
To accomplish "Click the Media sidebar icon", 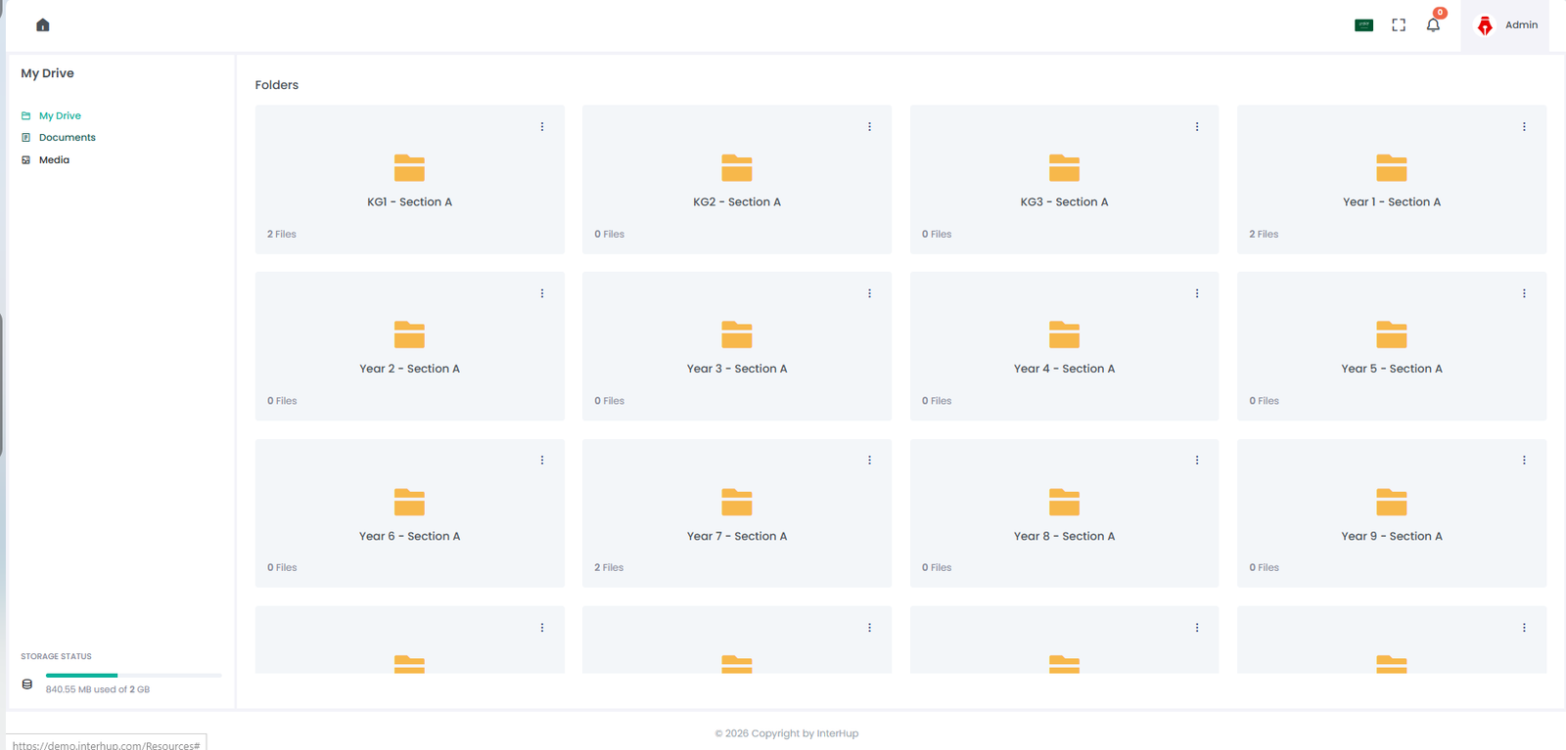I will click(26, 160).
